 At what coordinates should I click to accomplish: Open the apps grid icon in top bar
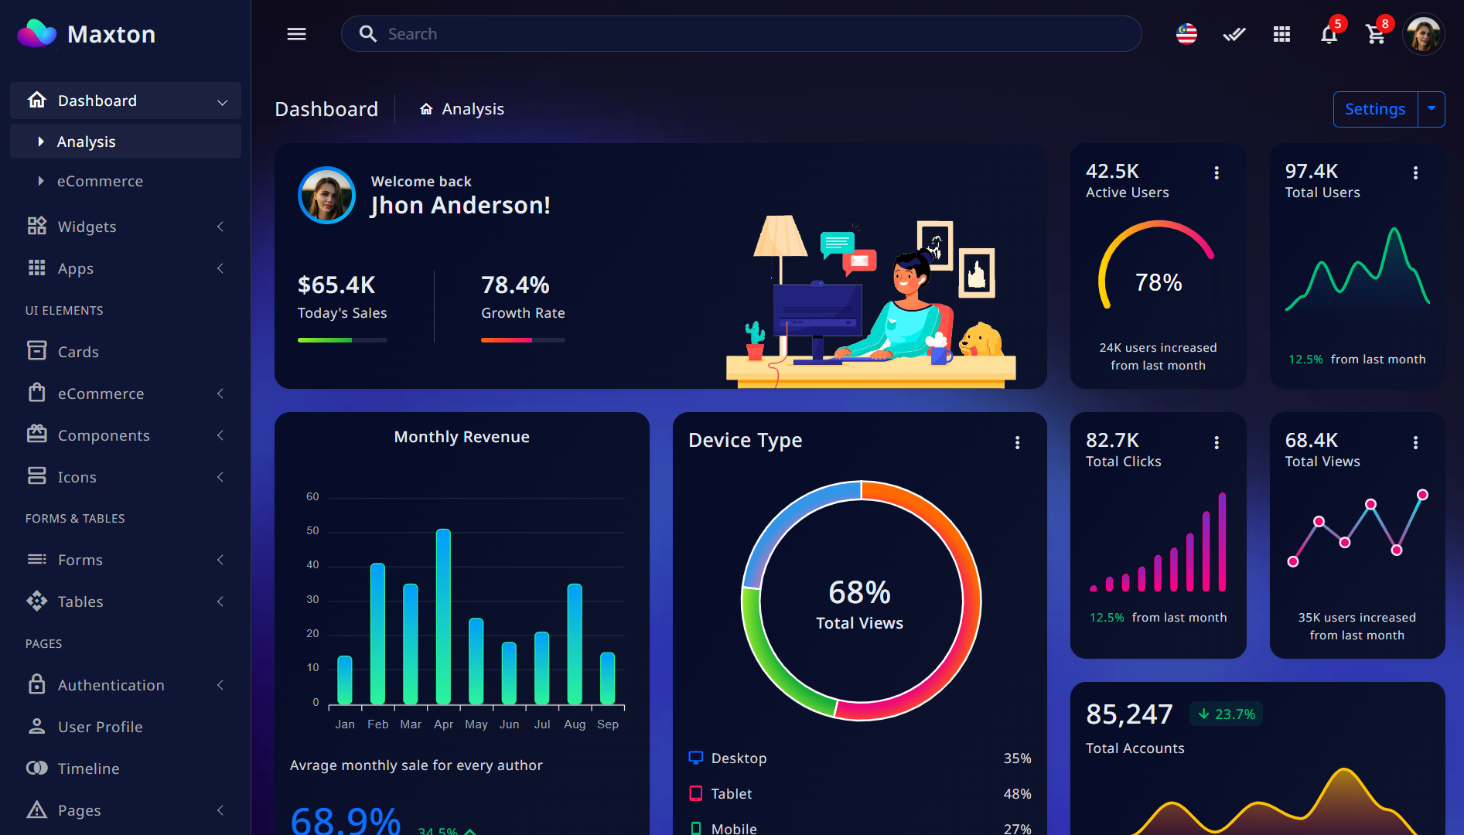click(1281, 34)
